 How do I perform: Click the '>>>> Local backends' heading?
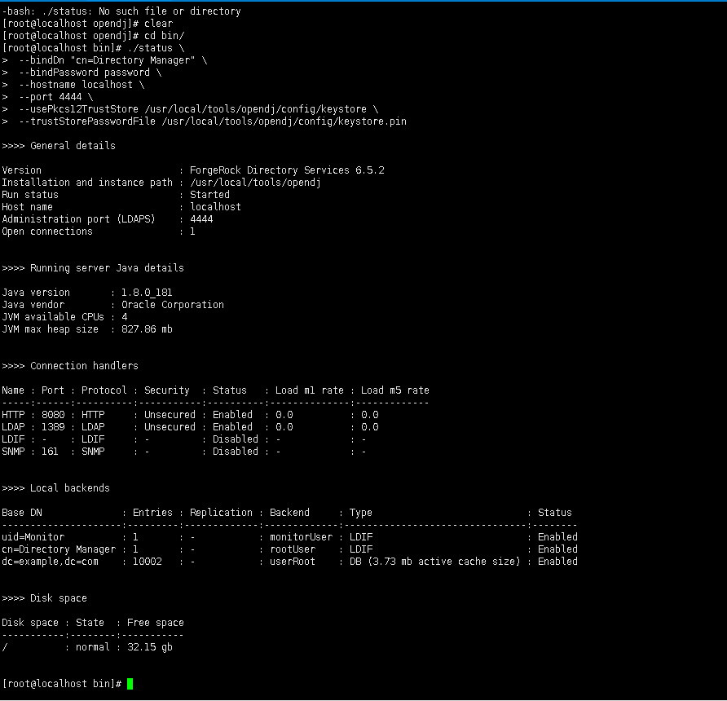pos(55,488)
